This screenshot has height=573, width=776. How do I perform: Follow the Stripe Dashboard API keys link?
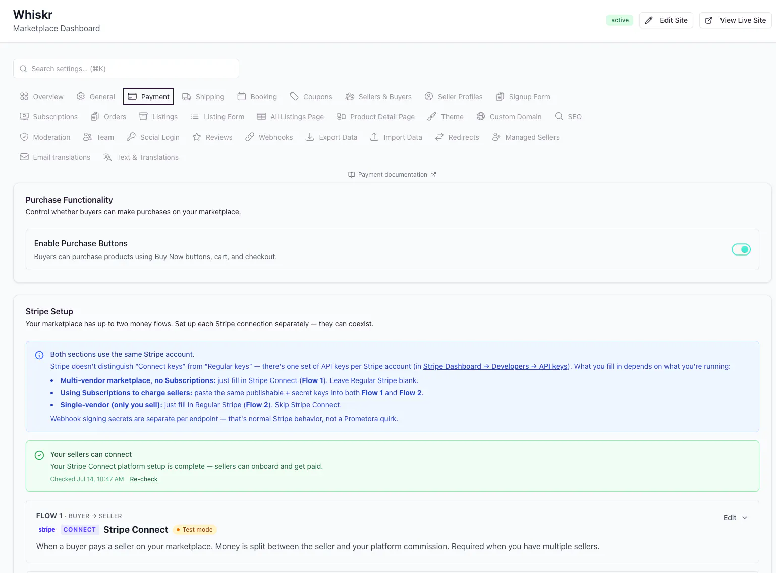(x=495, y=366)
